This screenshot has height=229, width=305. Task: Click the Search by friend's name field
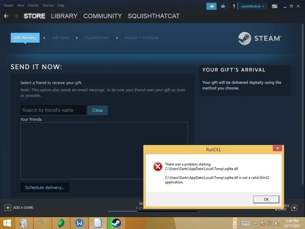point(54,110)
